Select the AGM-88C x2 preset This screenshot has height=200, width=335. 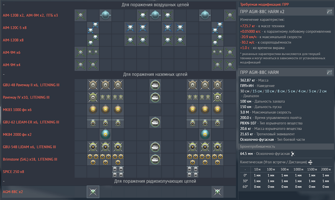tap(13, 192)
